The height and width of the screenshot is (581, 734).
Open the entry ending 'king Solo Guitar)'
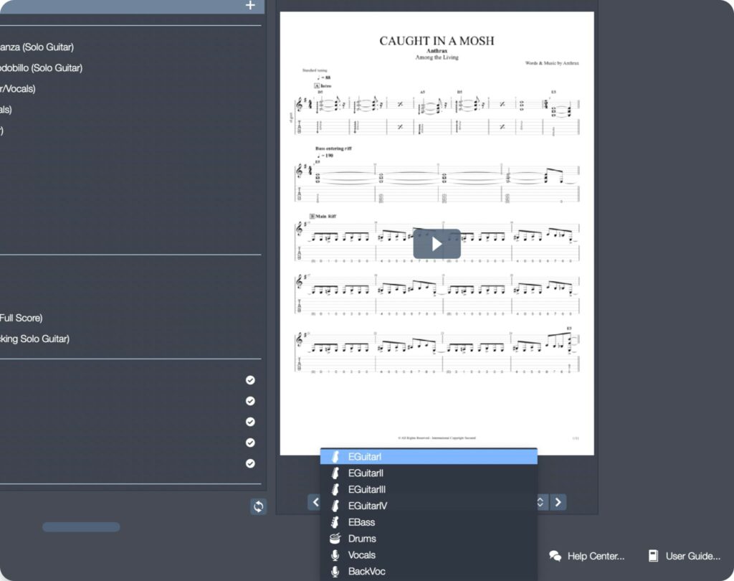34,339
